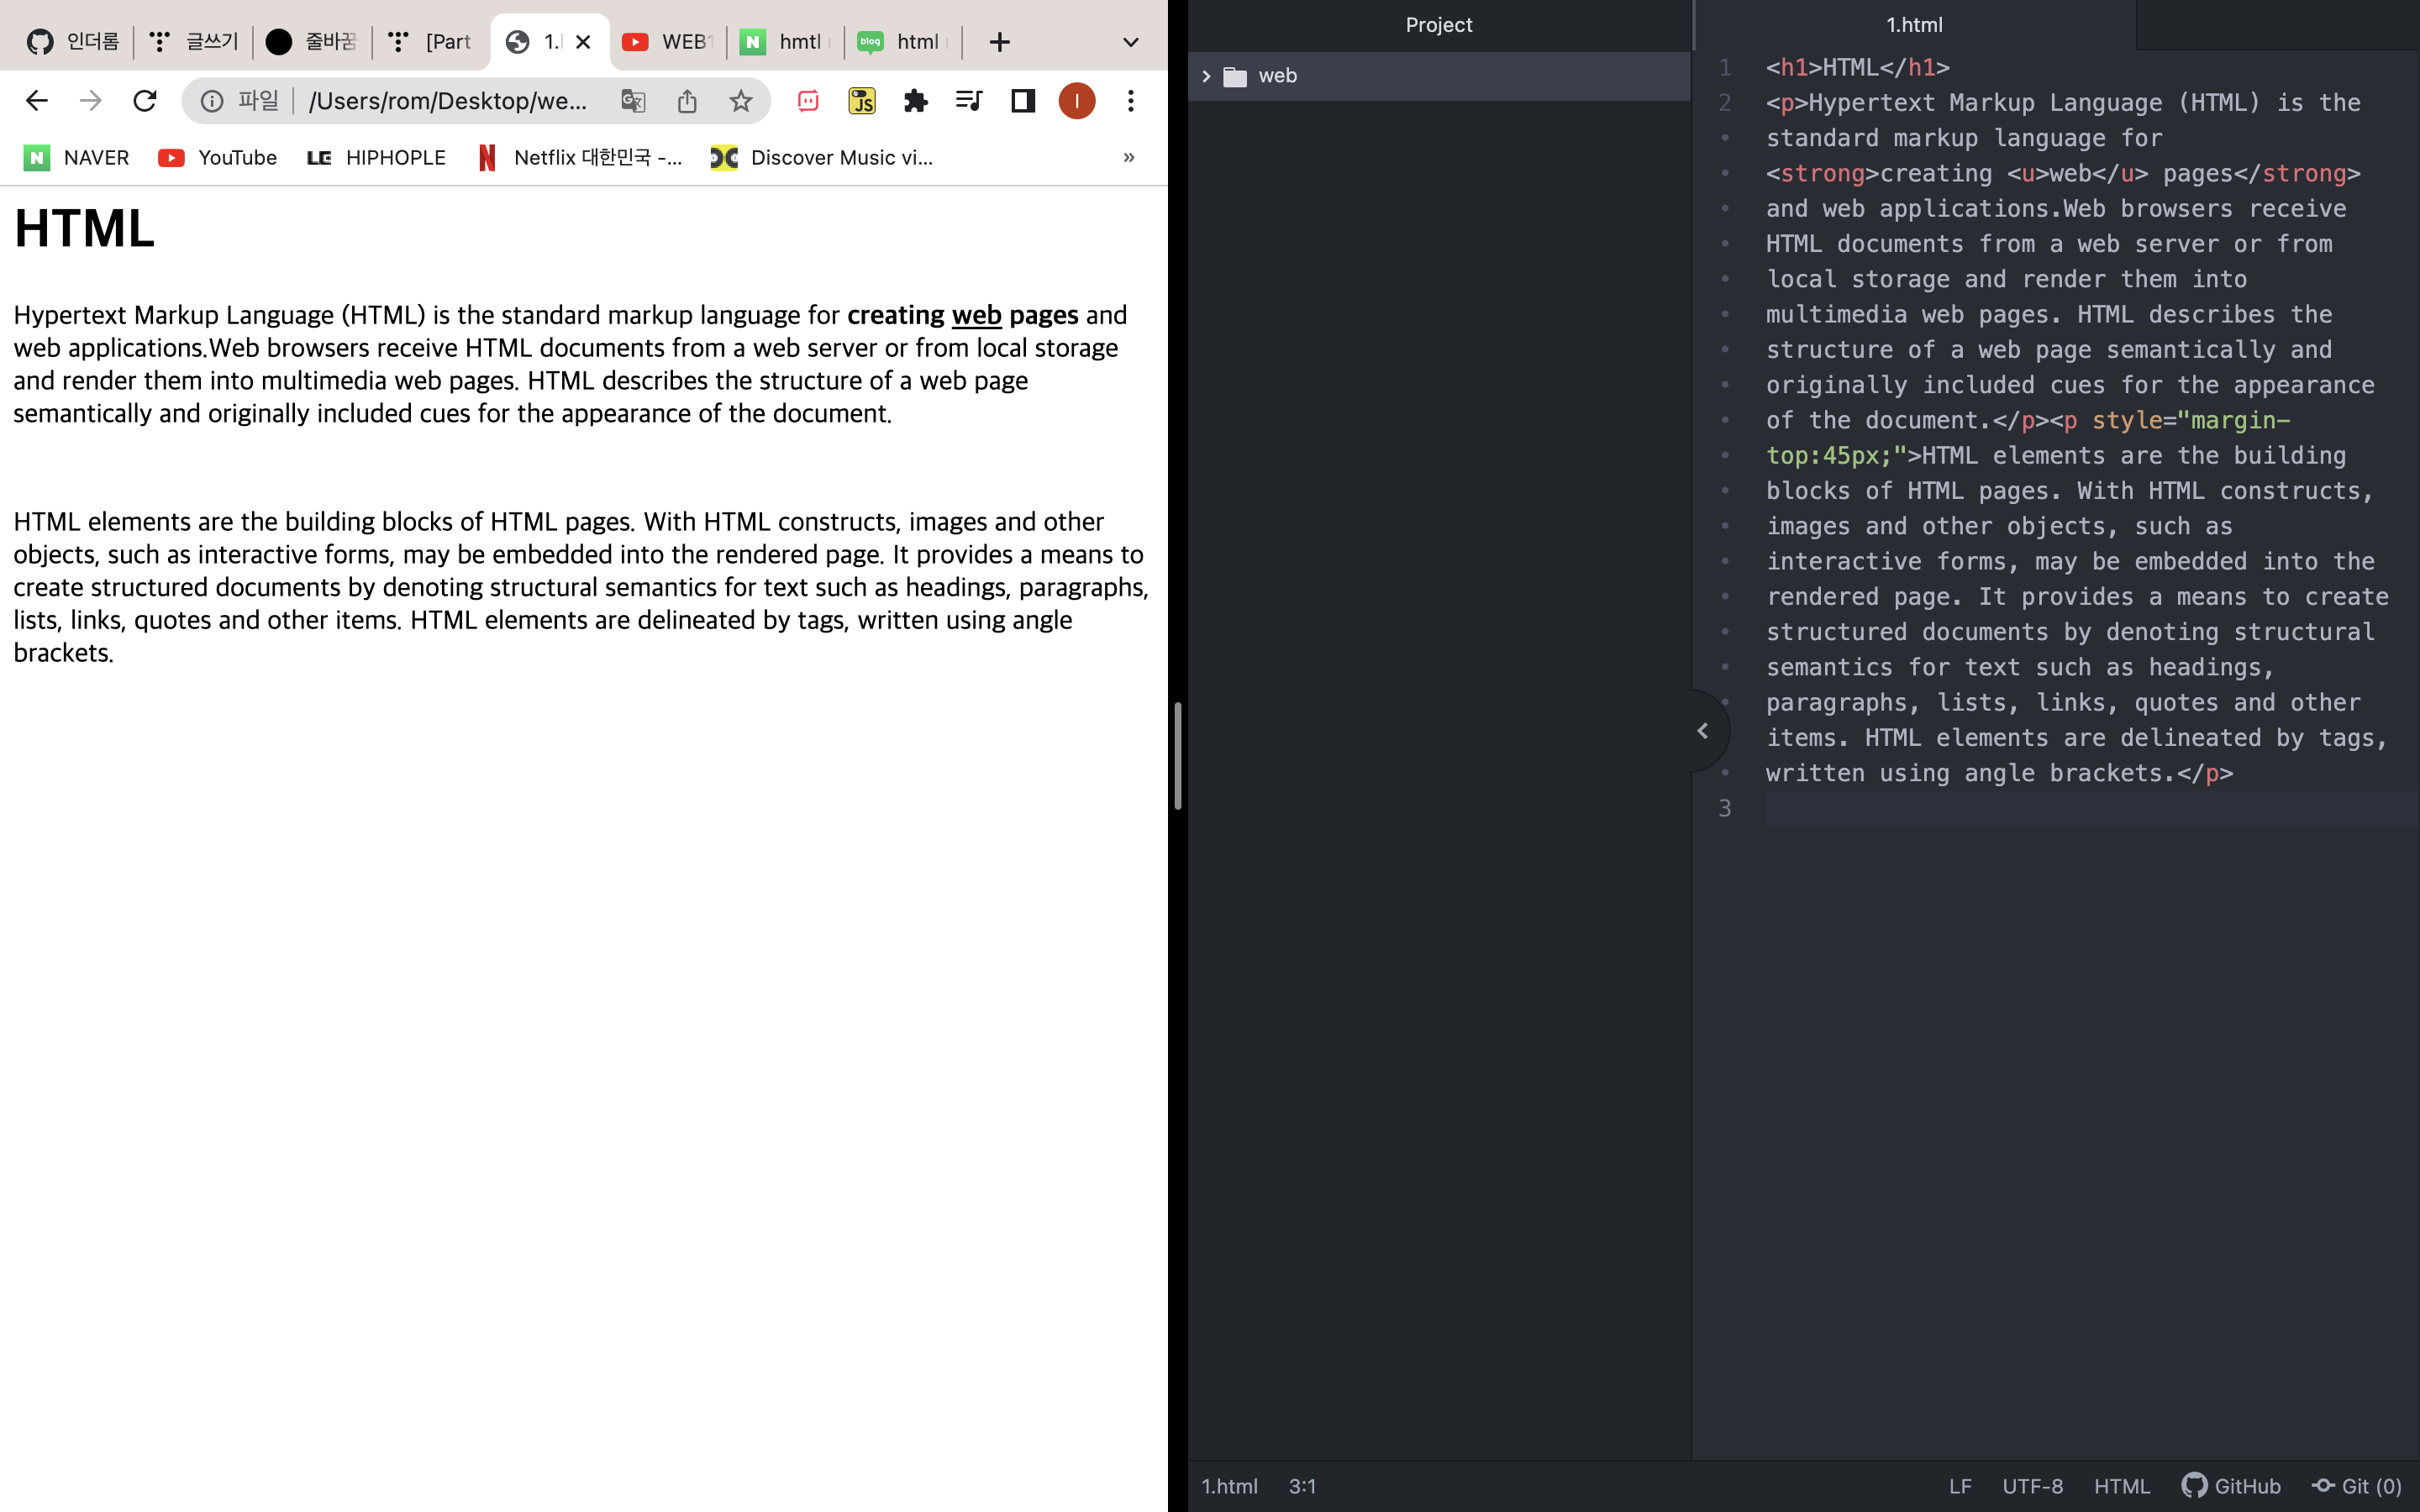Click the Google Translate icon in address bar
This screenshot has height=1512, width=2420.
point(633,101)
